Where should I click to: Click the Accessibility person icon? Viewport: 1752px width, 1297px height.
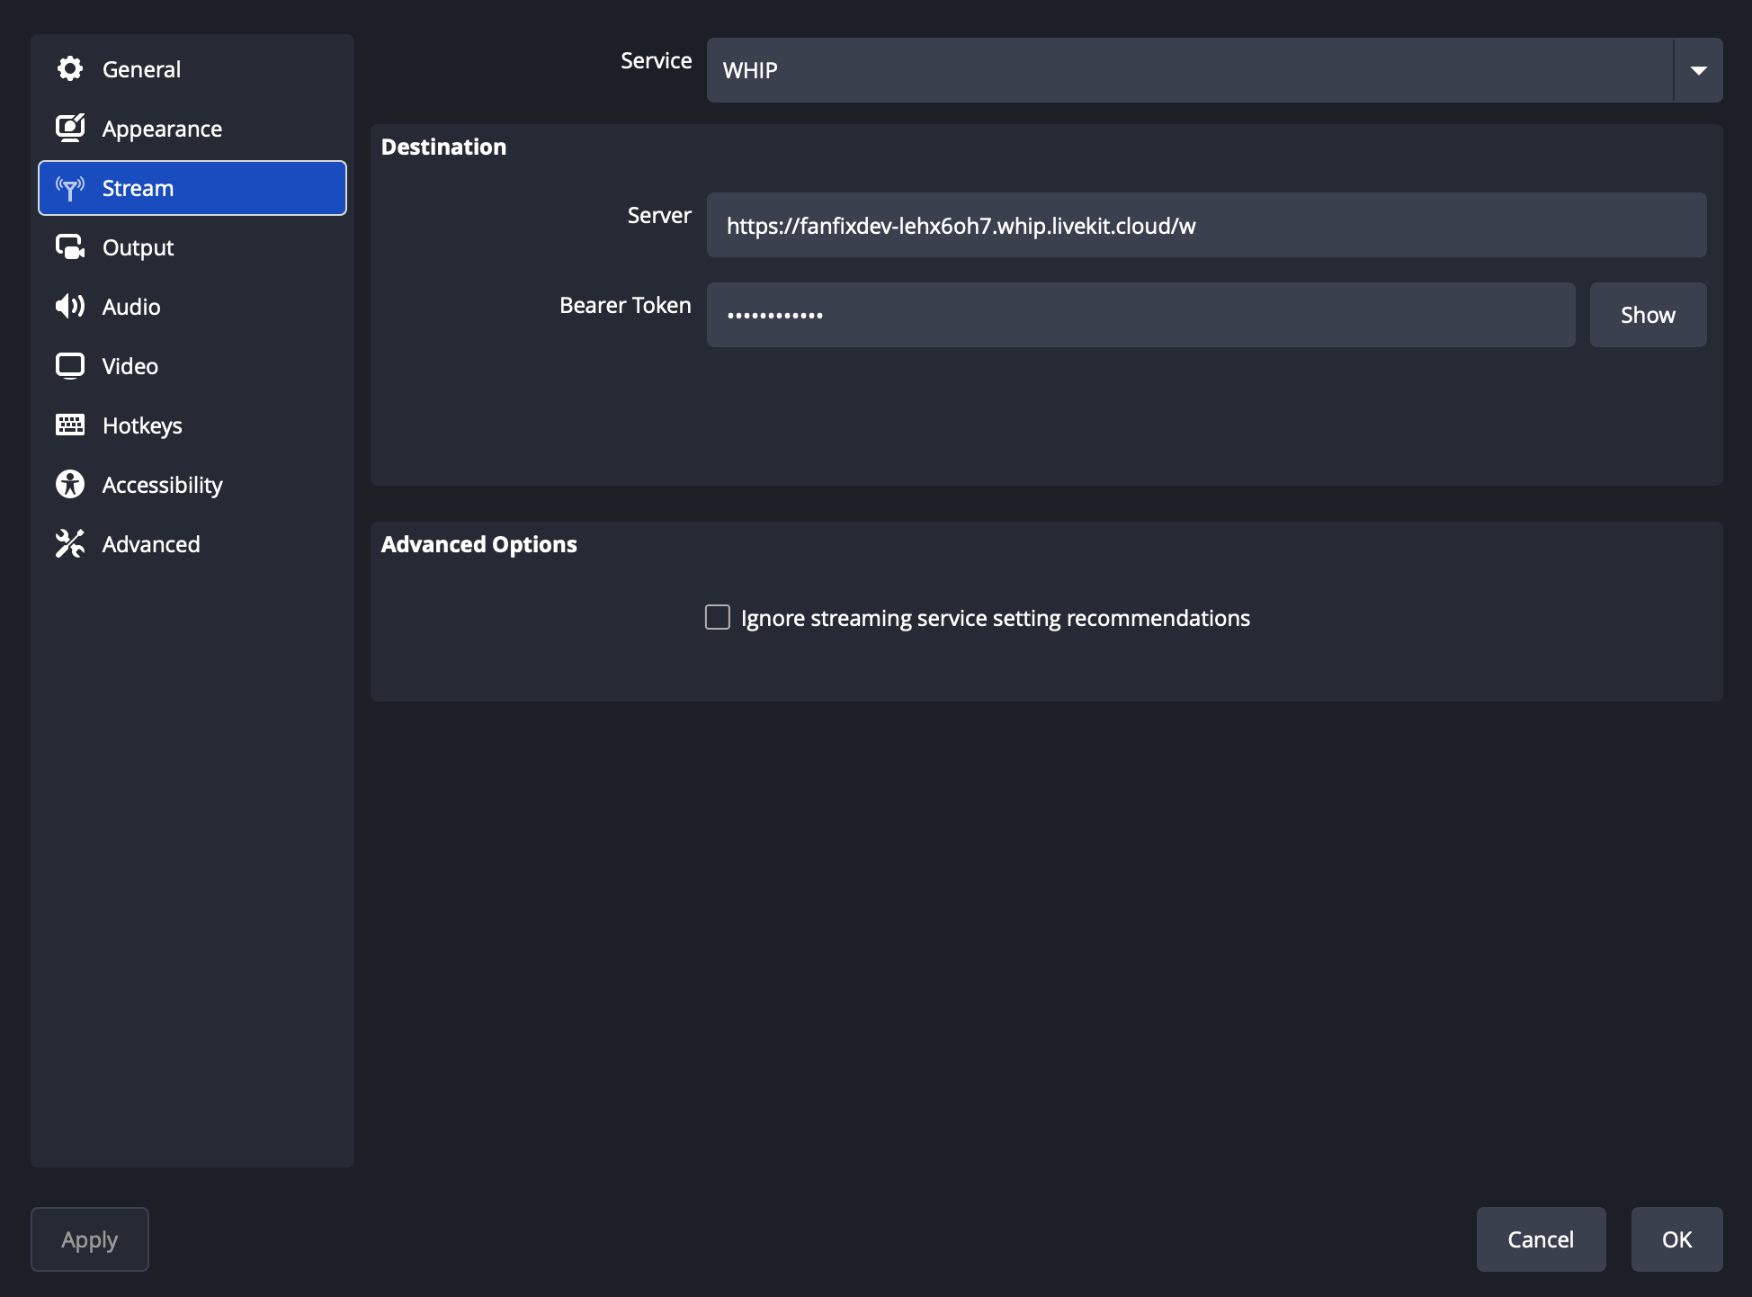point(69,485)
